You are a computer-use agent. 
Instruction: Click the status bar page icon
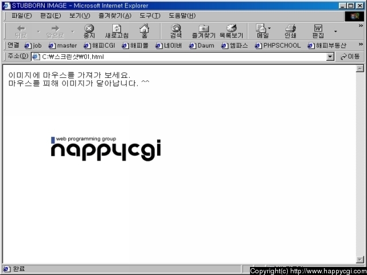pos(6,269)
